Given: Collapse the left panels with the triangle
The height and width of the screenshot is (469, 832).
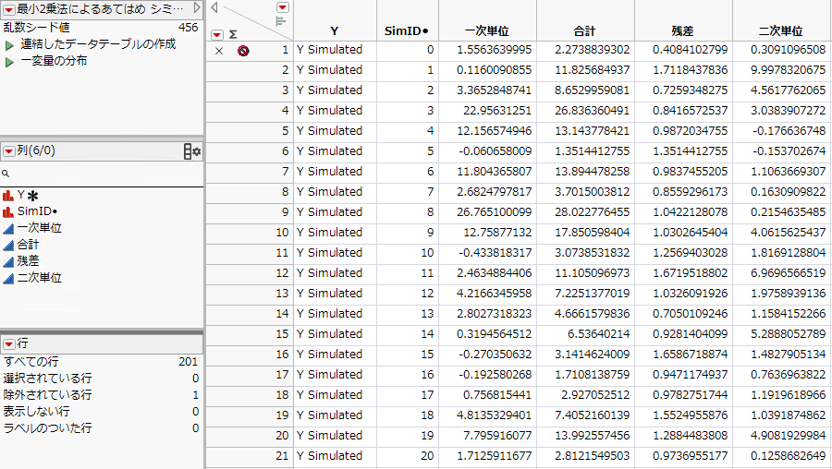Looking at the screenshot, I should (214, 6).
